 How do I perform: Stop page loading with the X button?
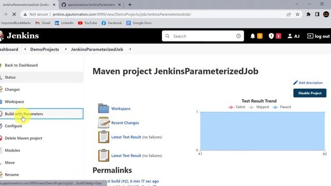point(14,14)
